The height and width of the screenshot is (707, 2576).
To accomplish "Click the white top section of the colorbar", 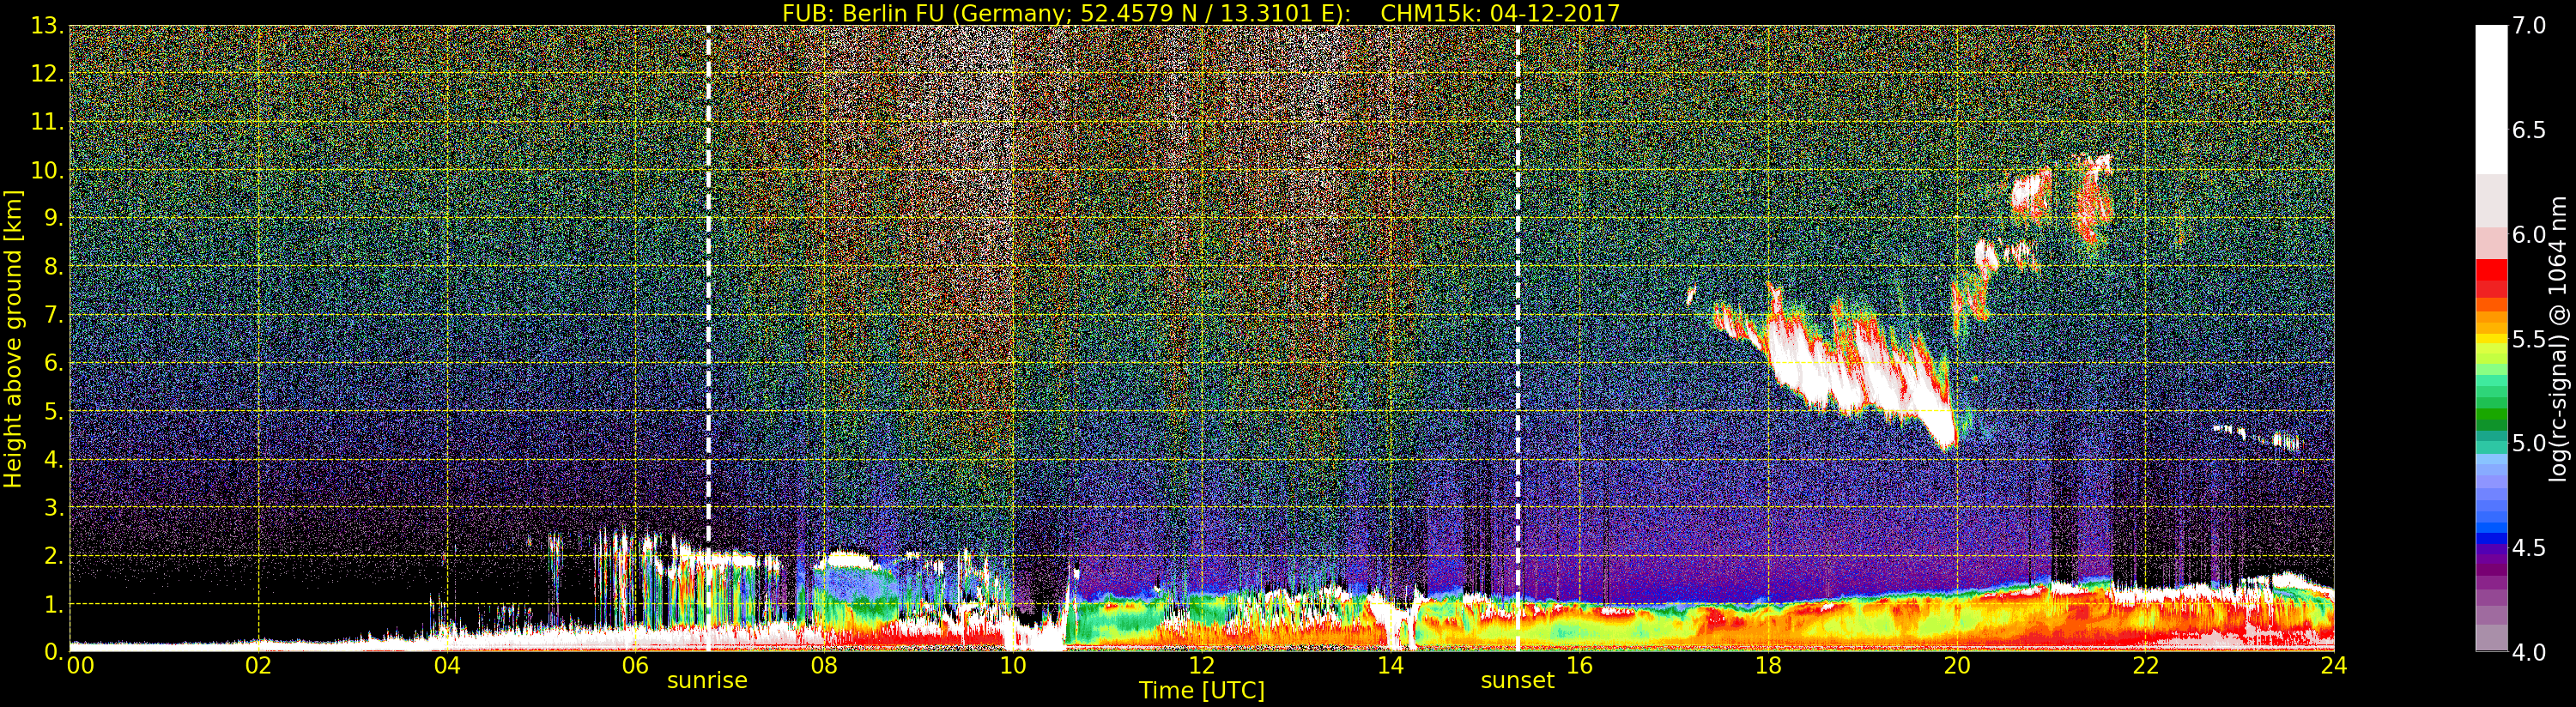I will [x=2491, y=100].
